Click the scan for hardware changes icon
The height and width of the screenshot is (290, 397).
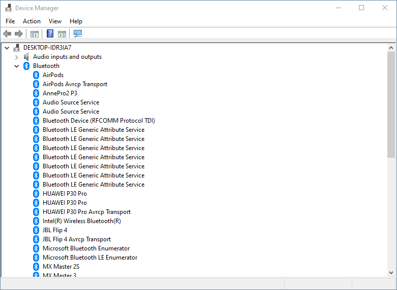pos(78,33)
